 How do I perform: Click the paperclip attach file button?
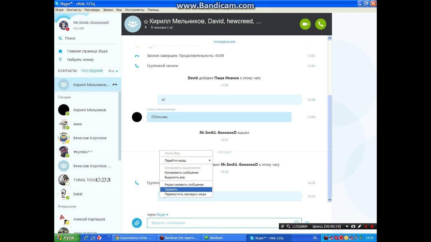tap(137, 223)
